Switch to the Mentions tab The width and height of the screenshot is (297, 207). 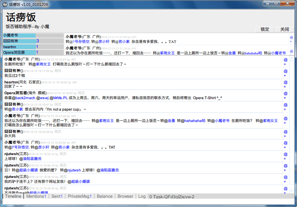pos(36,196)
